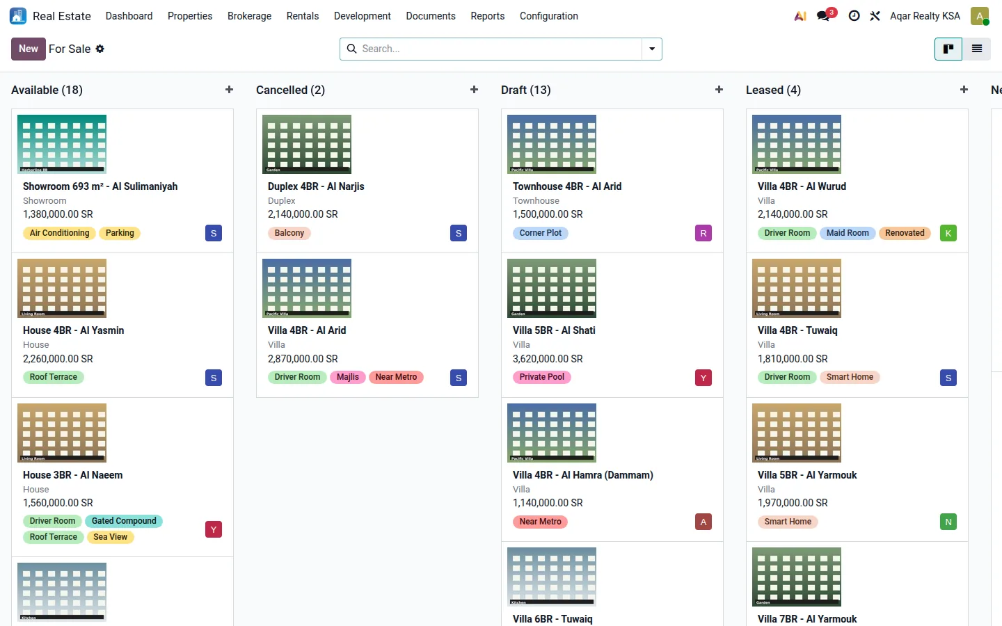Open the Reports menu
The height and width of the screenshot is (626, 1002).
point(488,16)
